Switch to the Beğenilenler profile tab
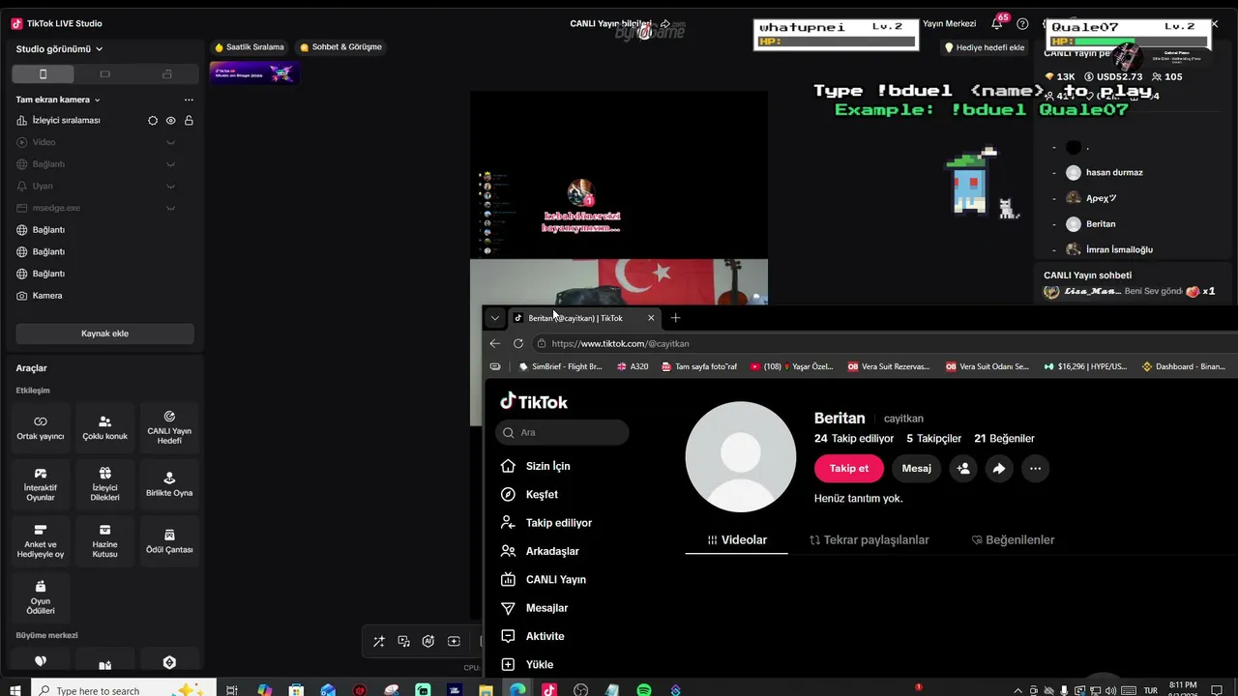The width and height of the screenshot is (1238, 696). 1013,540
